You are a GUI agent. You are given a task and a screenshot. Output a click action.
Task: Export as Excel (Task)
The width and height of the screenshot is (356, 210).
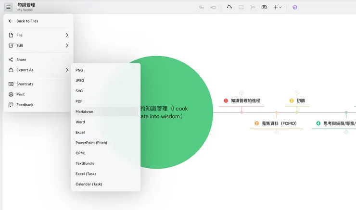(105, 173)
